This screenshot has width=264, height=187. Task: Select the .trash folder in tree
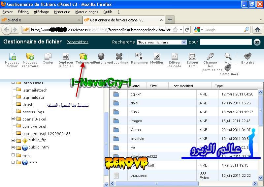28,104
